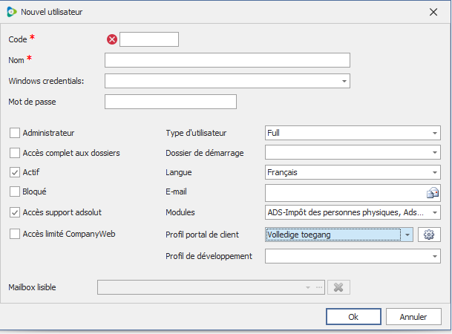This screenshot has height=334, width=452.
Task: Click the ellipsis in Mailbox lisible field
Action: point(319,287)
